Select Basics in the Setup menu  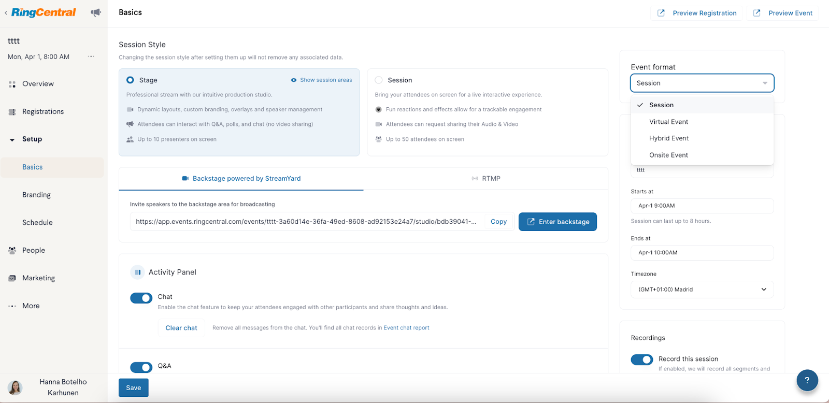(32, 167)
